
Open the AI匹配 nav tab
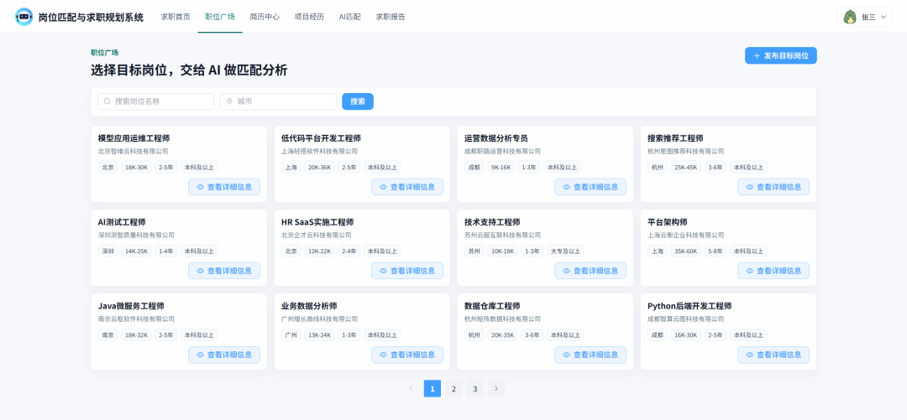(350, 17)
